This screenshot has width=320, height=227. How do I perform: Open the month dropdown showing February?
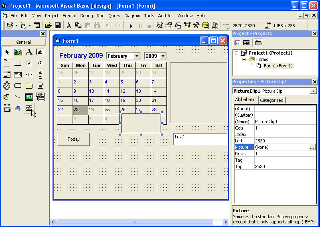coord(137,56)
